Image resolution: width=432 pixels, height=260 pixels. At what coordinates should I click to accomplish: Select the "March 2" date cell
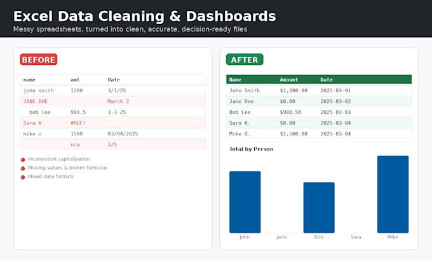click(x=118, y=101)
